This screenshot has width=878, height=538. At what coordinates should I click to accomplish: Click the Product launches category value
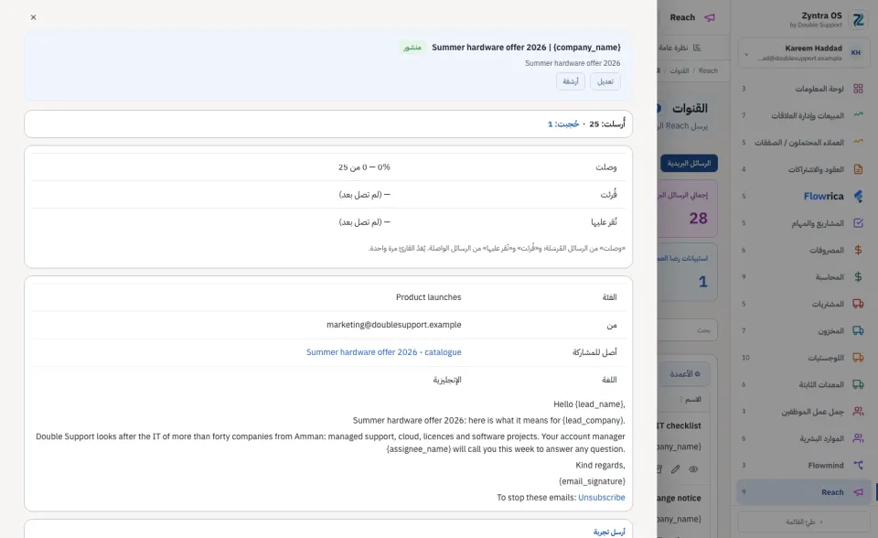pyautogui.click(x=428, y=297)
